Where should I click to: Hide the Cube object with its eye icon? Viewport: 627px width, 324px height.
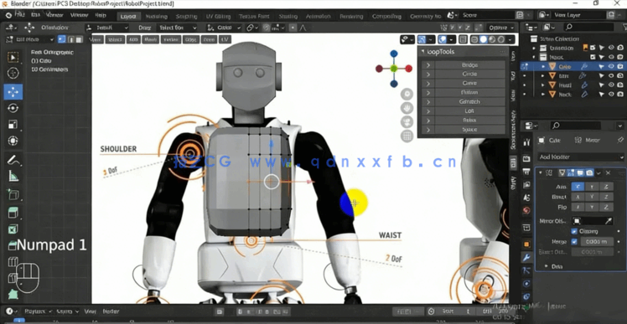[611, 66]
